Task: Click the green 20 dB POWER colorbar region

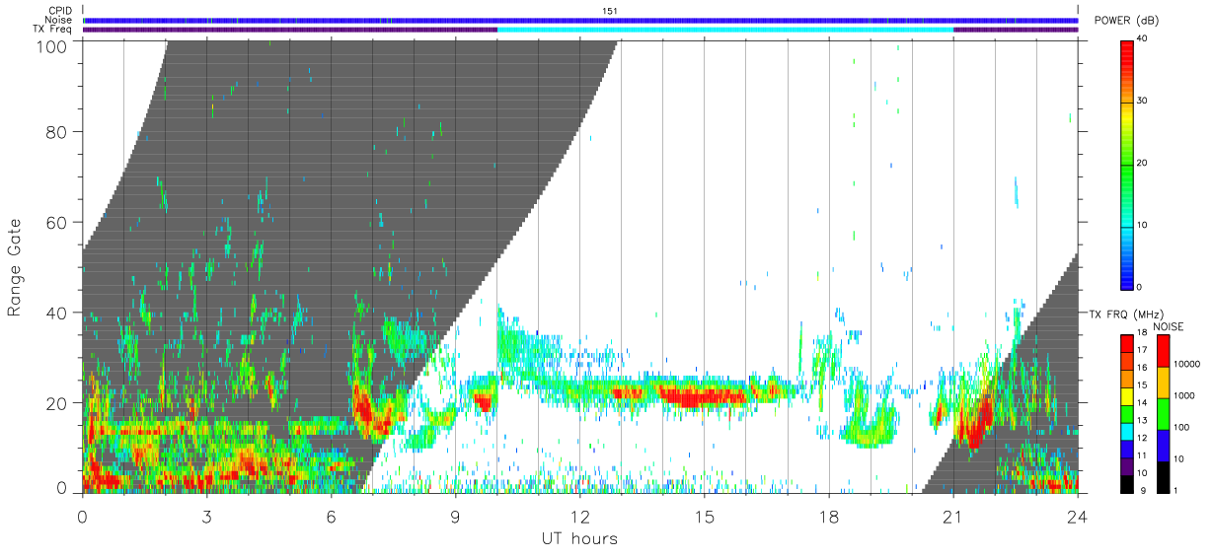Action: point(1127,164)
